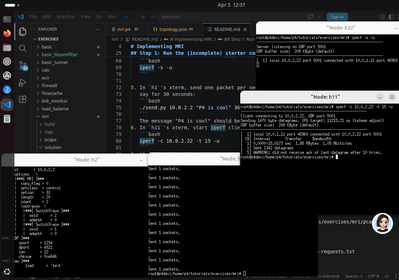Expand the firewall folder

[x=69, y=85]
